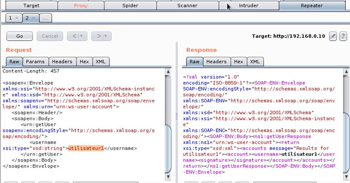Open the Spider tab
The image size is (350, 183).
(130, 6)
